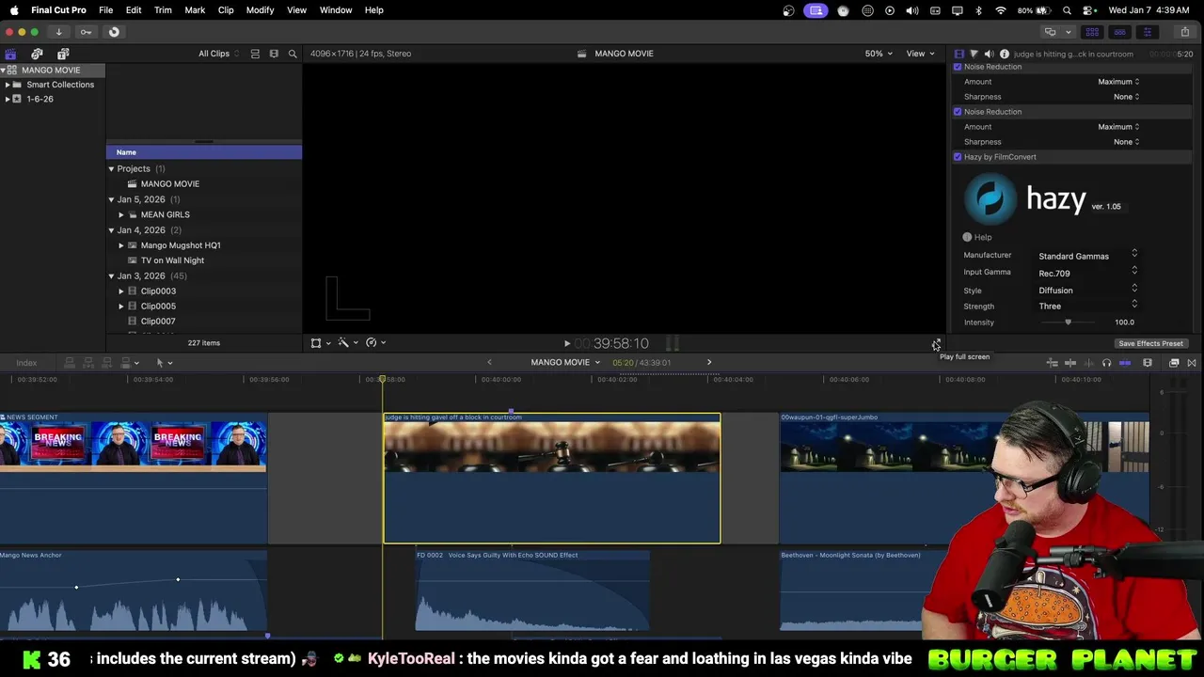This screenshot has height=677, width=1204.
Task: Open timeline clip appearance options
Action: click(1148, 363)
